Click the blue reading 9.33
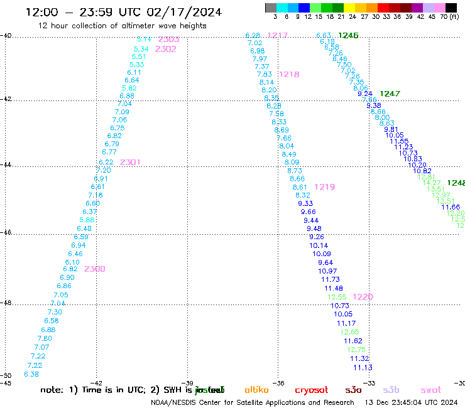The height and width of the screenshot is (408, 465). click(x=305, y=203)
